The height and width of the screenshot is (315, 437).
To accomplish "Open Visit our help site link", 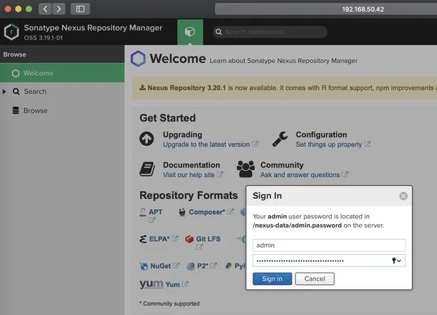I will (188, 175).
